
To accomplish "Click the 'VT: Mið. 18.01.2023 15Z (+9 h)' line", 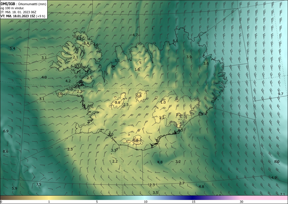I will click(23, 16).
